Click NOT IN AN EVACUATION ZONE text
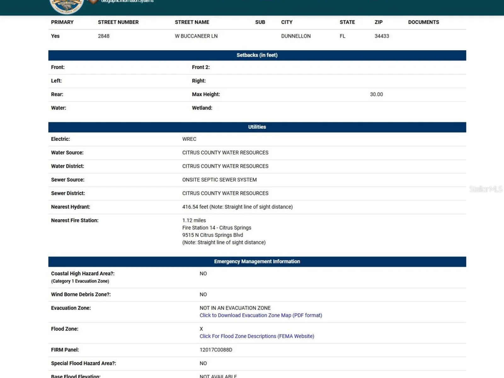The height and width of the screenshot is (378, 504). point(235,308)
